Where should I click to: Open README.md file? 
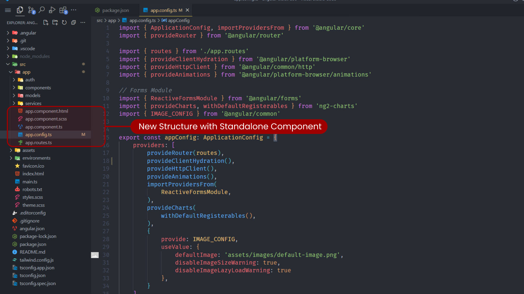[32, 252]
